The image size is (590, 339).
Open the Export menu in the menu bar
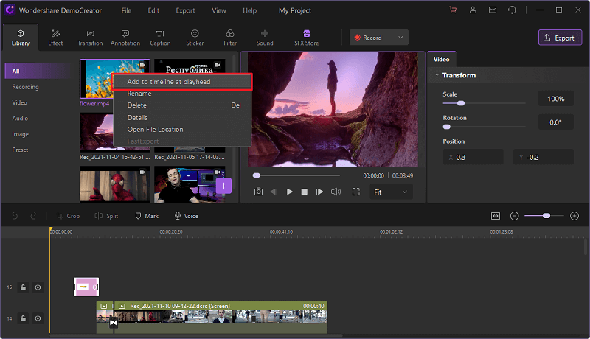186,10
